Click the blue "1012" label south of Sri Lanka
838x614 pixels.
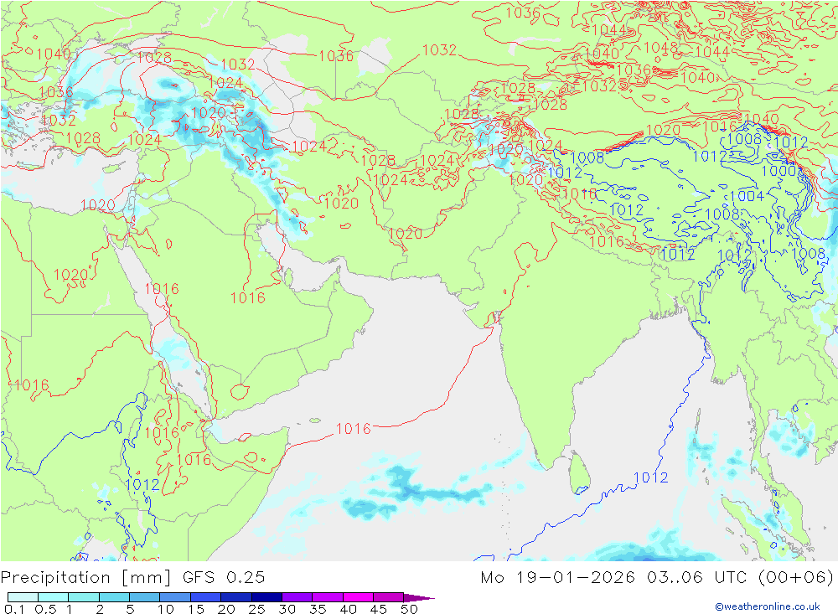click(x=650, y=477)
